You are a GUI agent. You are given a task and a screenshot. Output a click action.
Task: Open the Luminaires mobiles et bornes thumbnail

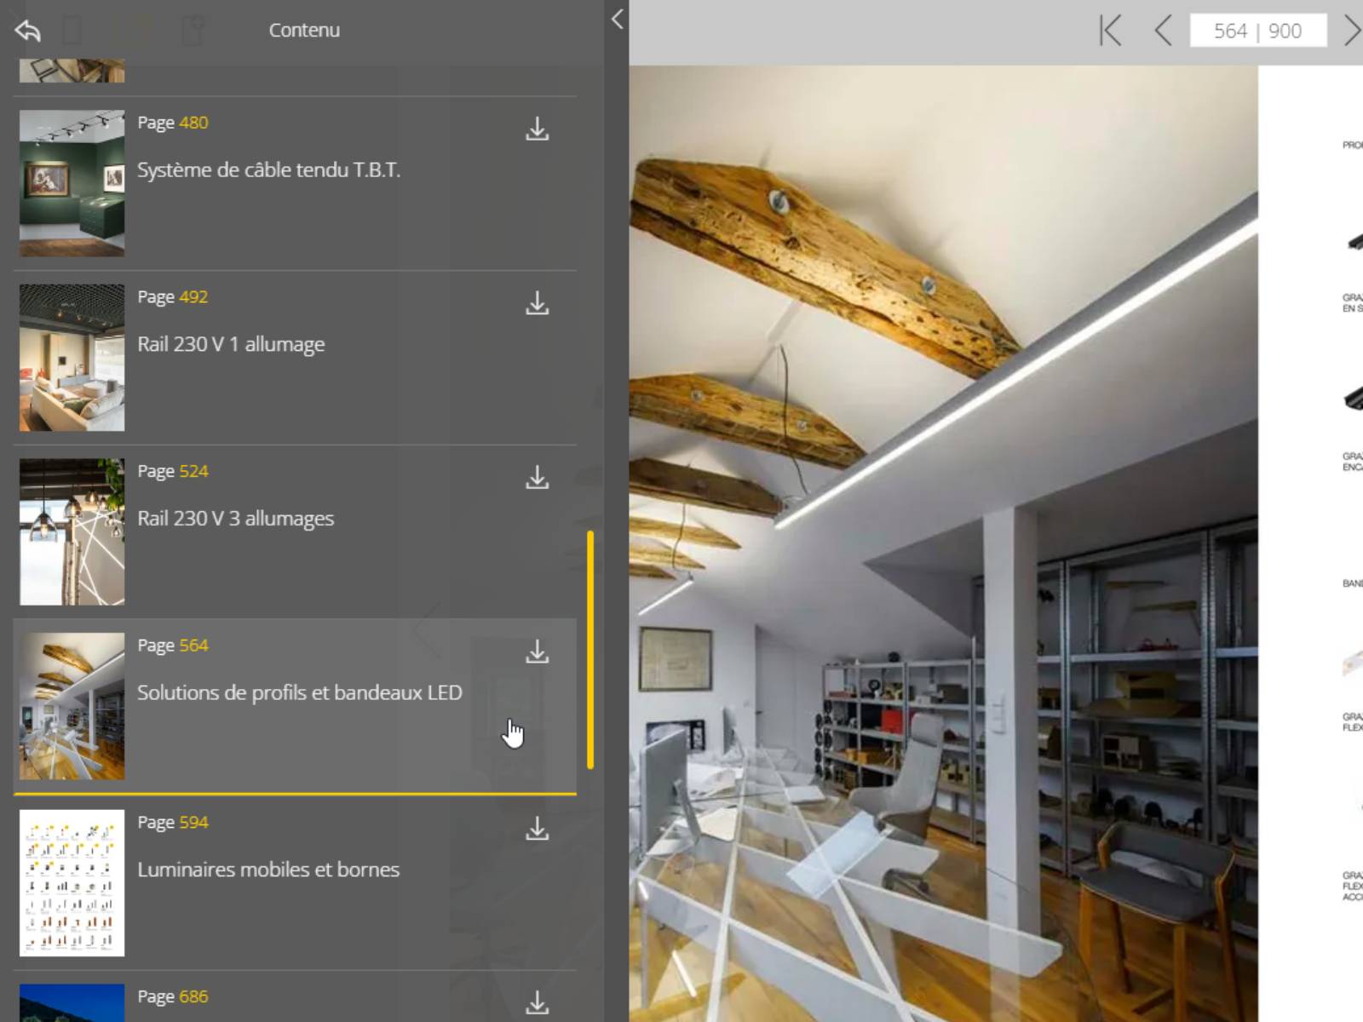click(x=72, y=883)
